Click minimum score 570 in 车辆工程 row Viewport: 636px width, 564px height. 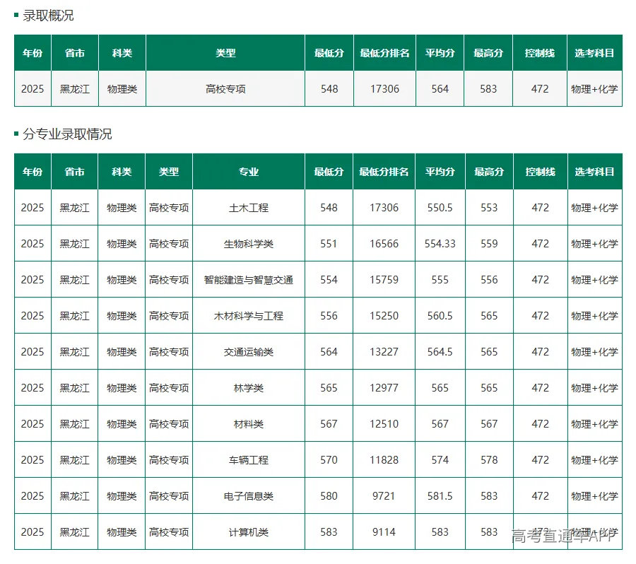[329, 460]
